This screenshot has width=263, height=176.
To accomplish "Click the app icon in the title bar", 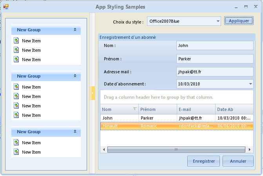I will click(x=5, y=7).
